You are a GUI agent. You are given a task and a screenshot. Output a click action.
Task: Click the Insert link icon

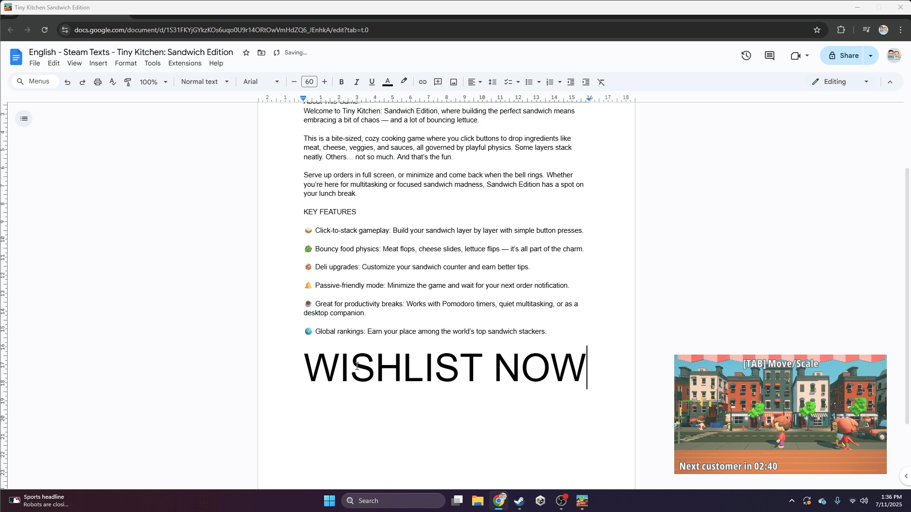coord(422,82)
